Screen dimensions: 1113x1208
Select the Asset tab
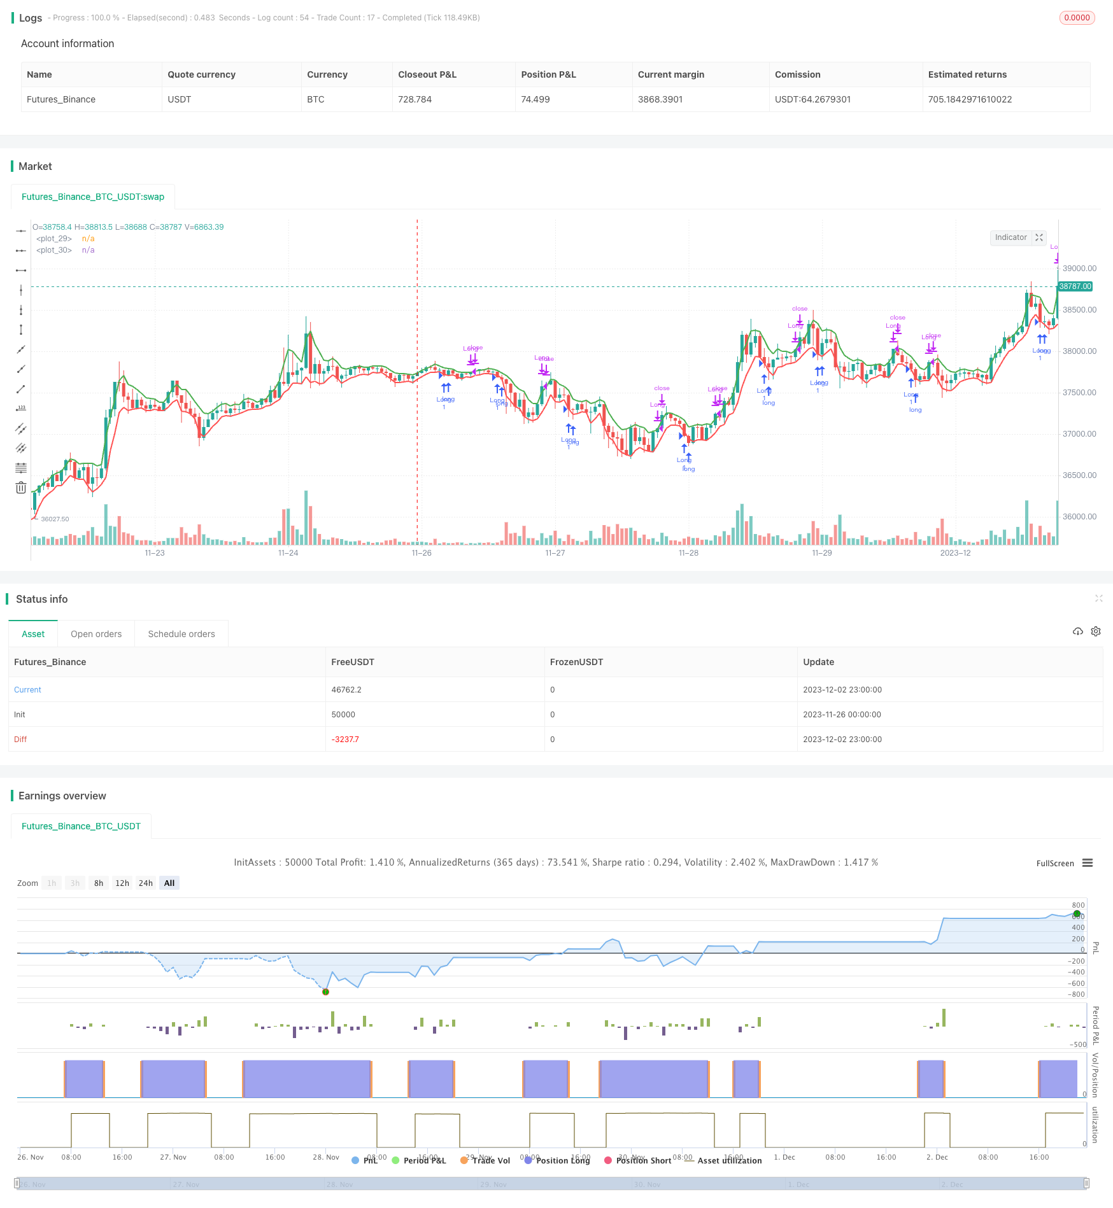point(33,634)
